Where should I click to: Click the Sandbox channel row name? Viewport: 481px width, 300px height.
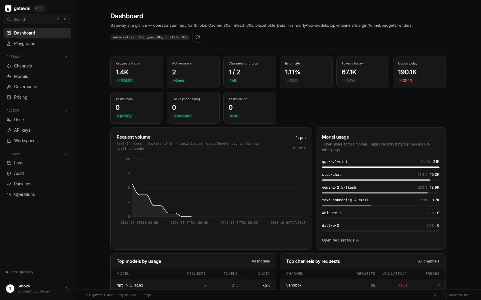pyautogui.click(x=294, y=285)
